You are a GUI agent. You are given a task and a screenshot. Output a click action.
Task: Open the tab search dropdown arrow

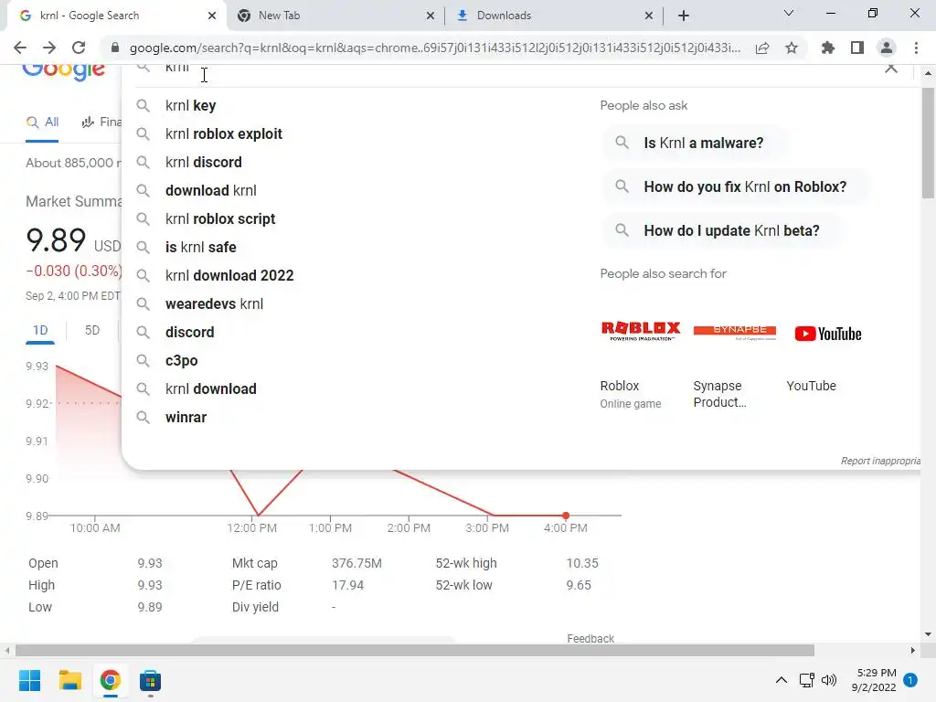(789, 13)
